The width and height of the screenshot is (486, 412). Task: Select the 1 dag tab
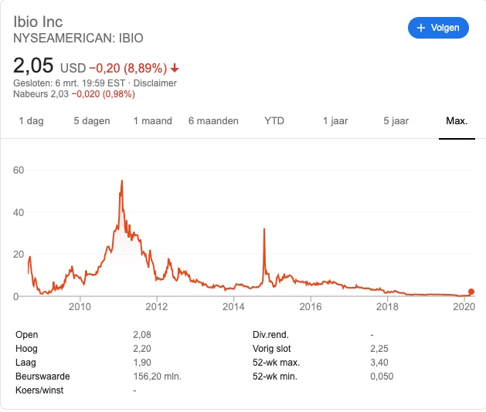point(31,121)
